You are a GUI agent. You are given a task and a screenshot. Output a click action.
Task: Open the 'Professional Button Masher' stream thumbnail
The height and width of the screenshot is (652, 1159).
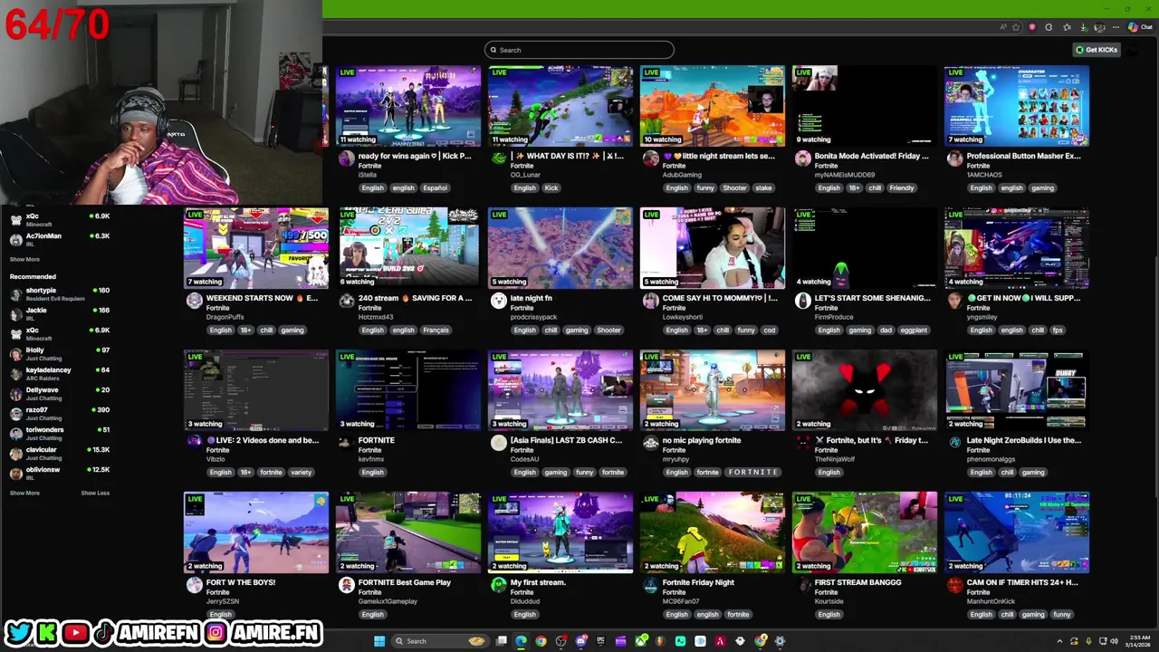1017,106
